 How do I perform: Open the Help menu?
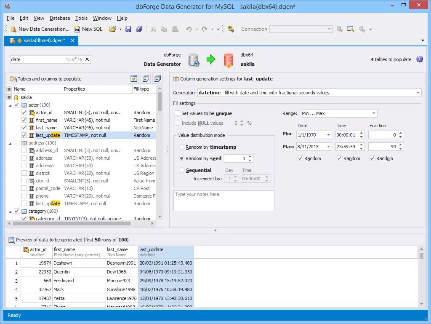click(122, 18)
